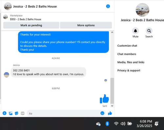This screenshot has height=130, width=164.
Task: Mute the conversation bell icon
Action: pyautogui.click(x=135, y=31)
